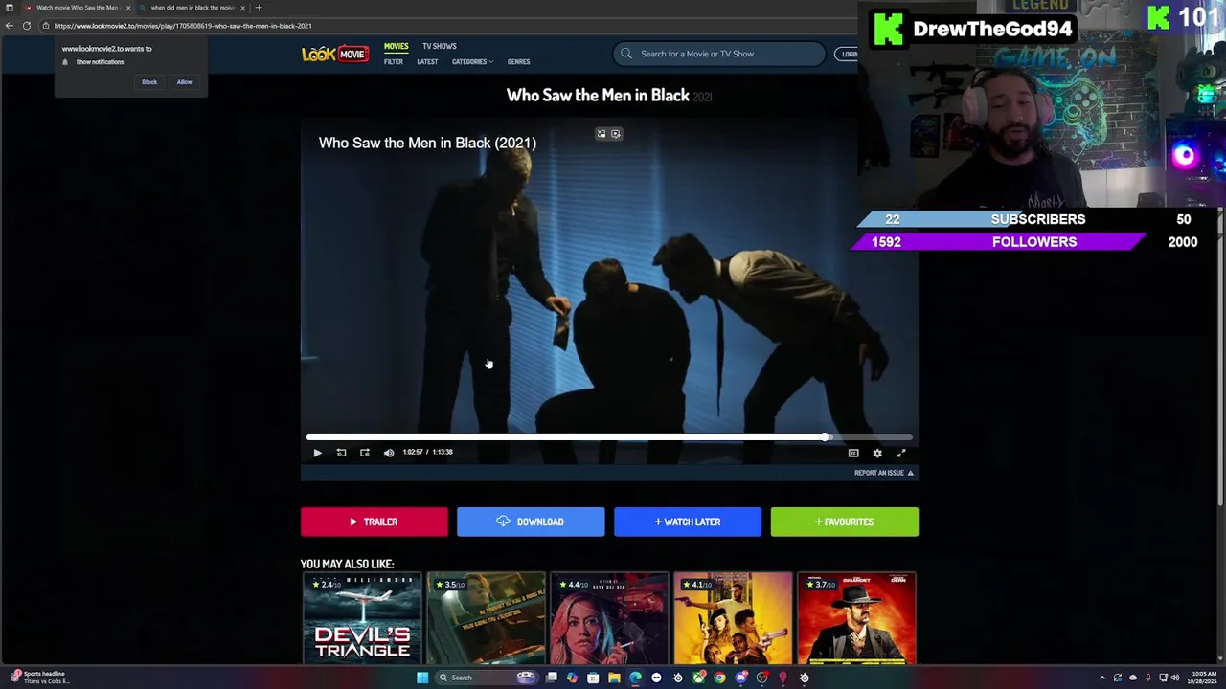Screen dimensions: 1226x689
Task: Click the video progress bar
Action: (x=609, y=437)
